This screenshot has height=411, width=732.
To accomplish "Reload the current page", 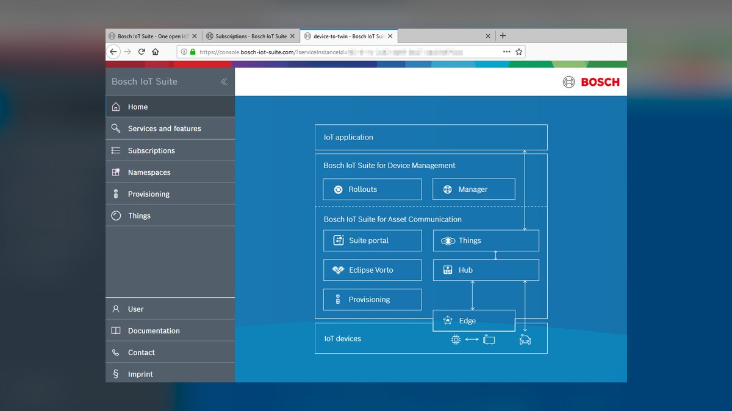I will [x=142, y=52].
